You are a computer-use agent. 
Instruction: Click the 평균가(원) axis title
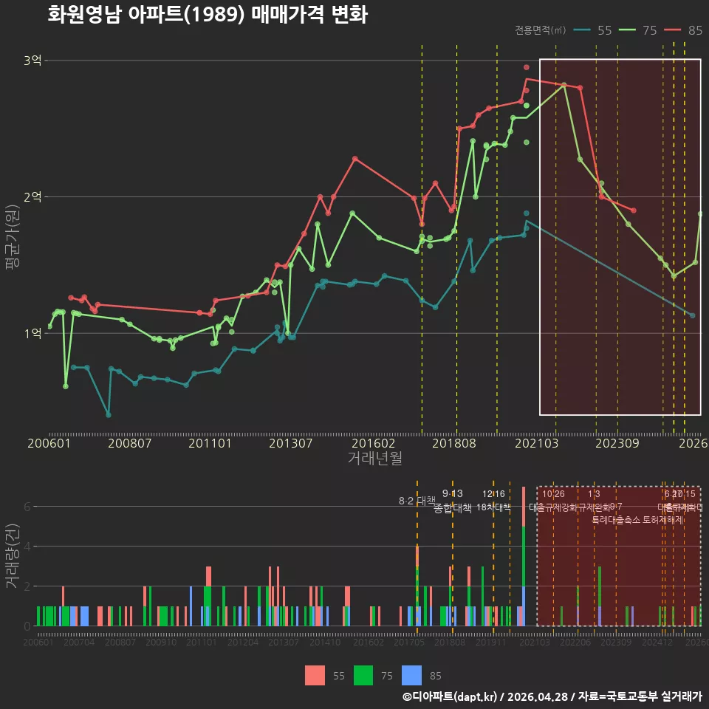pyautogui.click(x=13, y=237)
